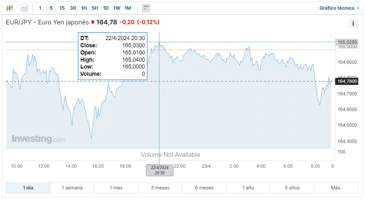Choose the 15-minute interval
The height and width of the screenshot is (200, 365).
[x=62, y=8]
